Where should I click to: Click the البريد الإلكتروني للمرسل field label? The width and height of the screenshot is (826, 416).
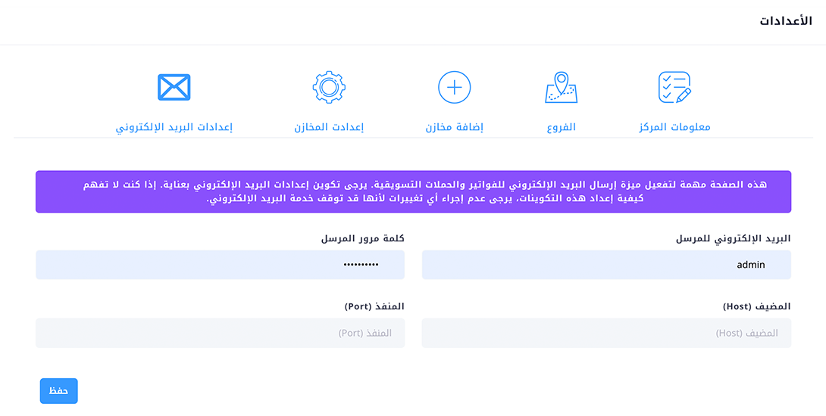point(733,238)
